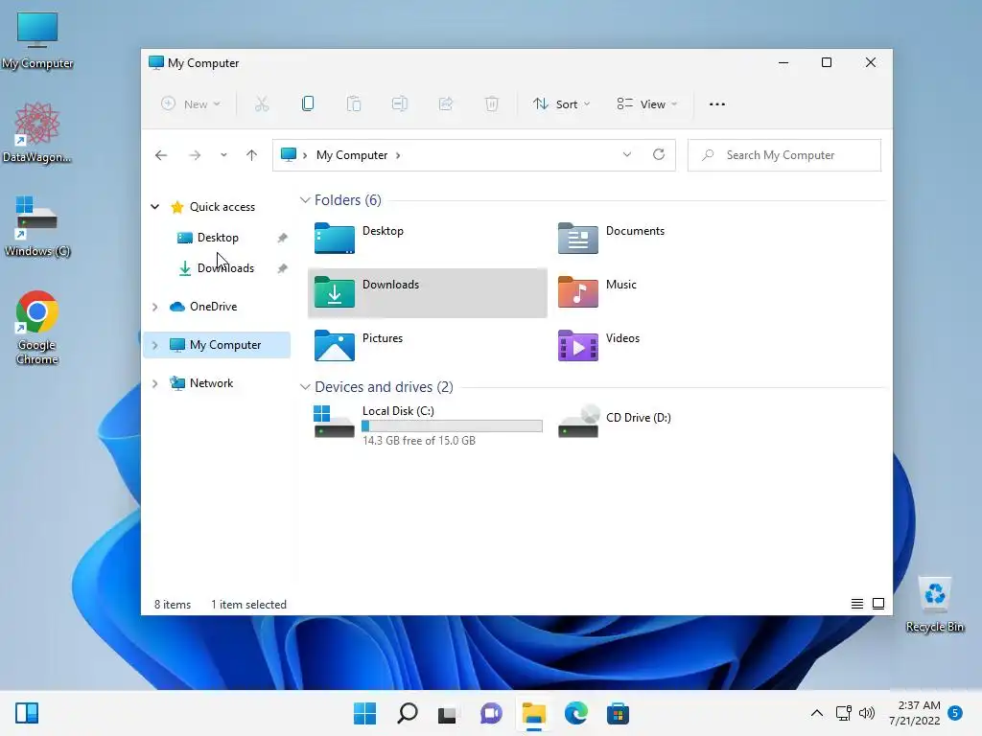
Task: Click the Share icon in toolbar
Action: point(446,103)
